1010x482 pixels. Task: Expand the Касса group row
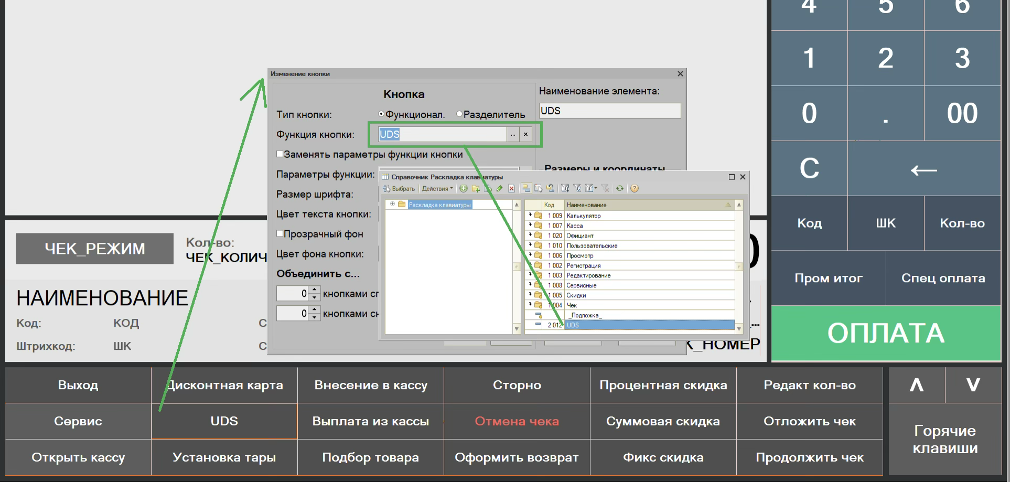(530, 225)
